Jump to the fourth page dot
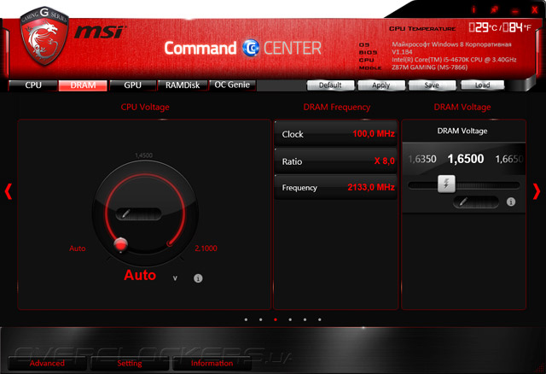546x374 pixels. [x=290, y=319]
